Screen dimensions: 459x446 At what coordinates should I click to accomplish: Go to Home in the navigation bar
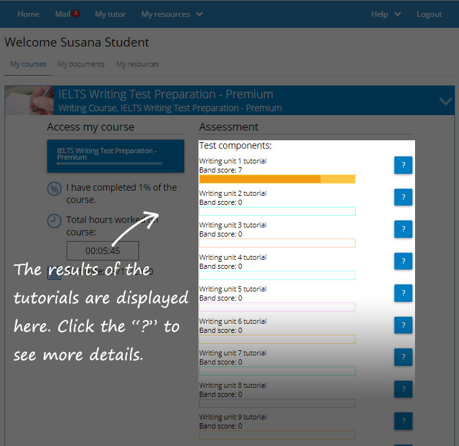point(28,14)
